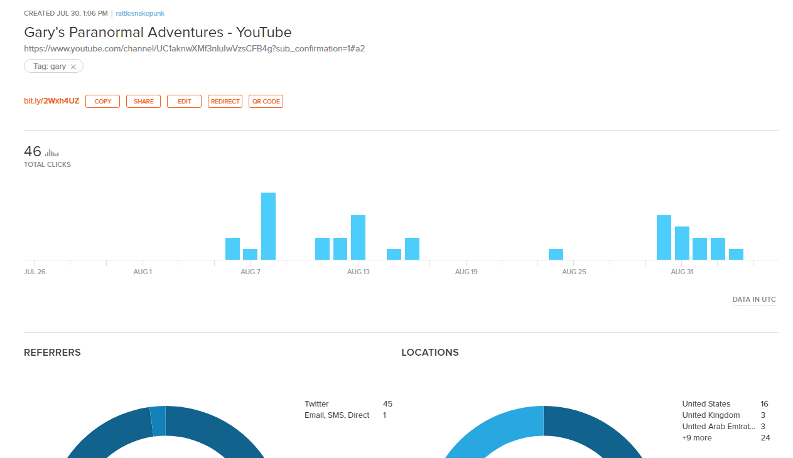This screenshot has height=458, width=793.
Task: Copy the bit.ly short link
Action: coord(102,101)
